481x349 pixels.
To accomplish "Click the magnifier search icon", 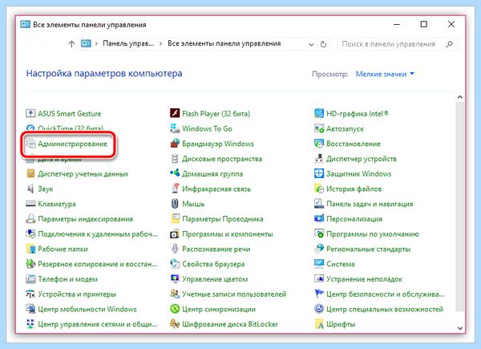I will [x=449, y=44].
